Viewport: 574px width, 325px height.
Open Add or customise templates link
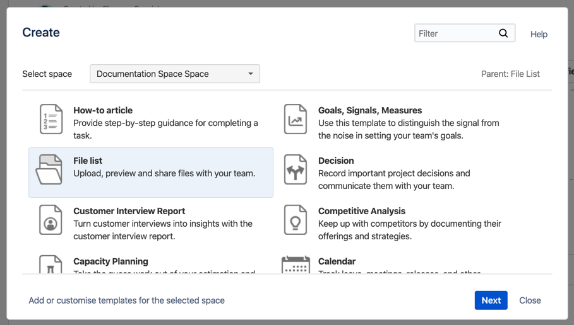[x=127, y=300]
